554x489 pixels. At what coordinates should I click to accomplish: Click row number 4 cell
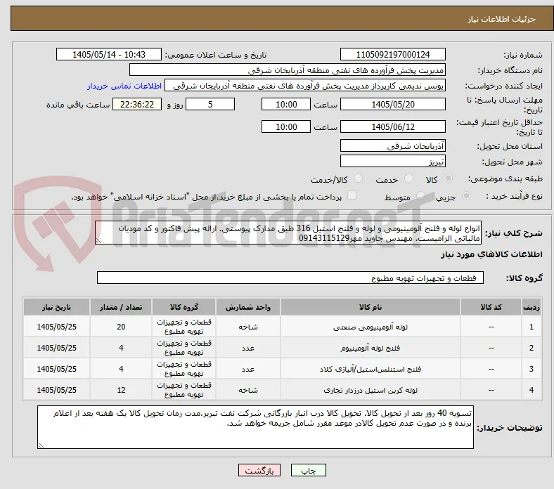(532, 390)
